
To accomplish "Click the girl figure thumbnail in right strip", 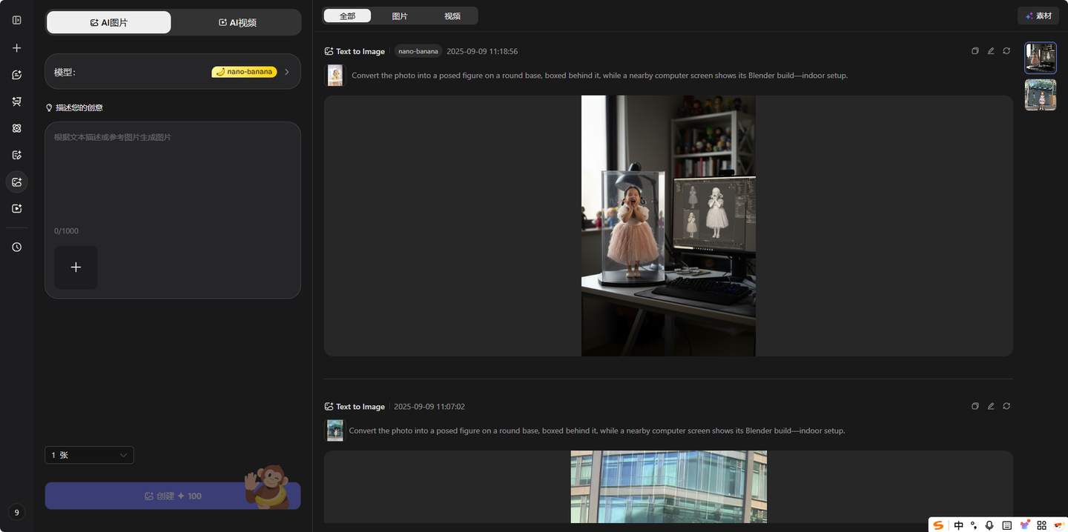I will tap(1041, 58).
